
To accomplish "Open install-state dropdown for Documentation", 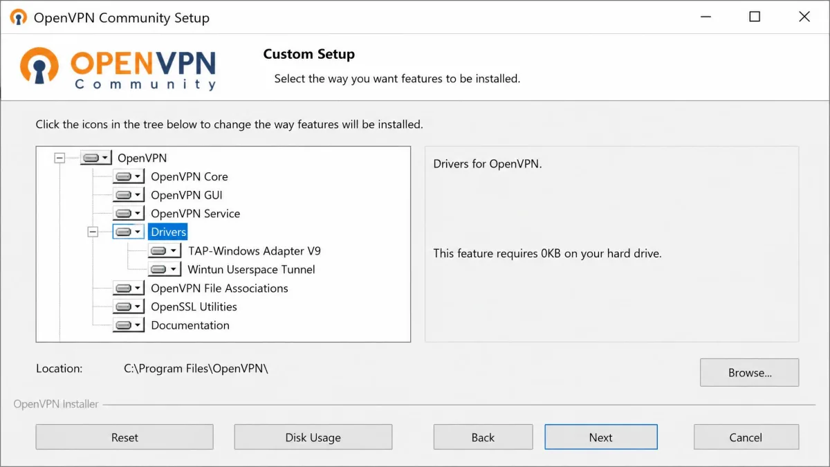I will pos(129,325).
